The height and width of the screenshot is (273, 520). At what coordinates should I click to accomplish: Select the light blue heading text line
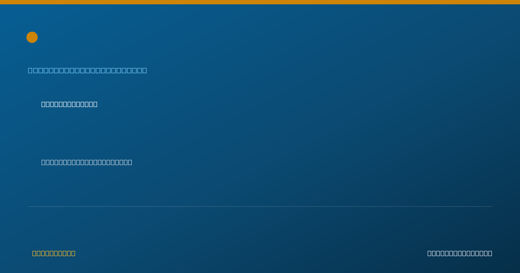coord(88,70)
